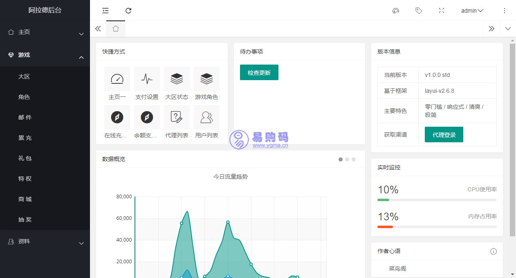The image size is (516, 278).
Task: Click the 用户列表 shortcut icon
Action: coord(206,117)
